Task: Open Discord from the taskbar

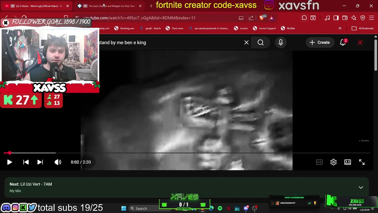Action: point(246,208)
